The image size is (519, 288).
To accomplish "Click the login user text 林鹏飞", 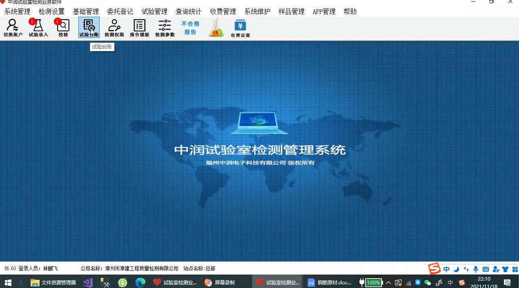I will click(x=51, y=268).
